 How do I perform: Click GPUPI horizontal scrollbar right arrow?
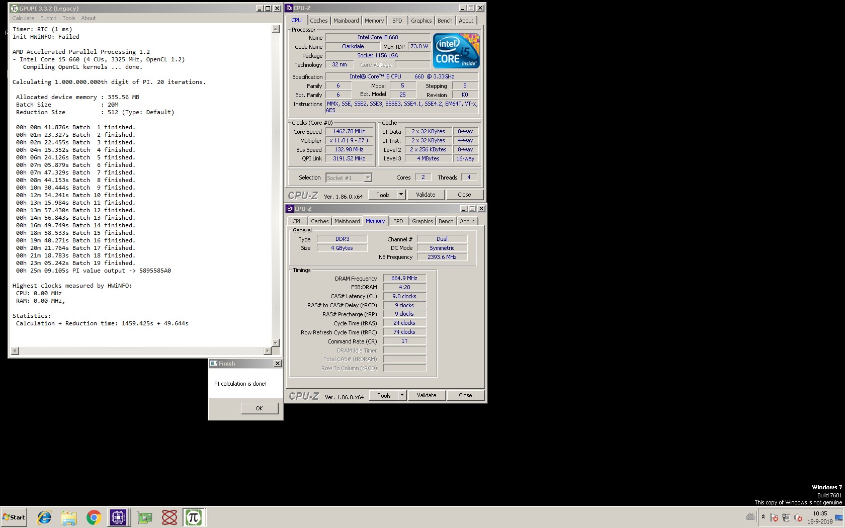point(267,350)
